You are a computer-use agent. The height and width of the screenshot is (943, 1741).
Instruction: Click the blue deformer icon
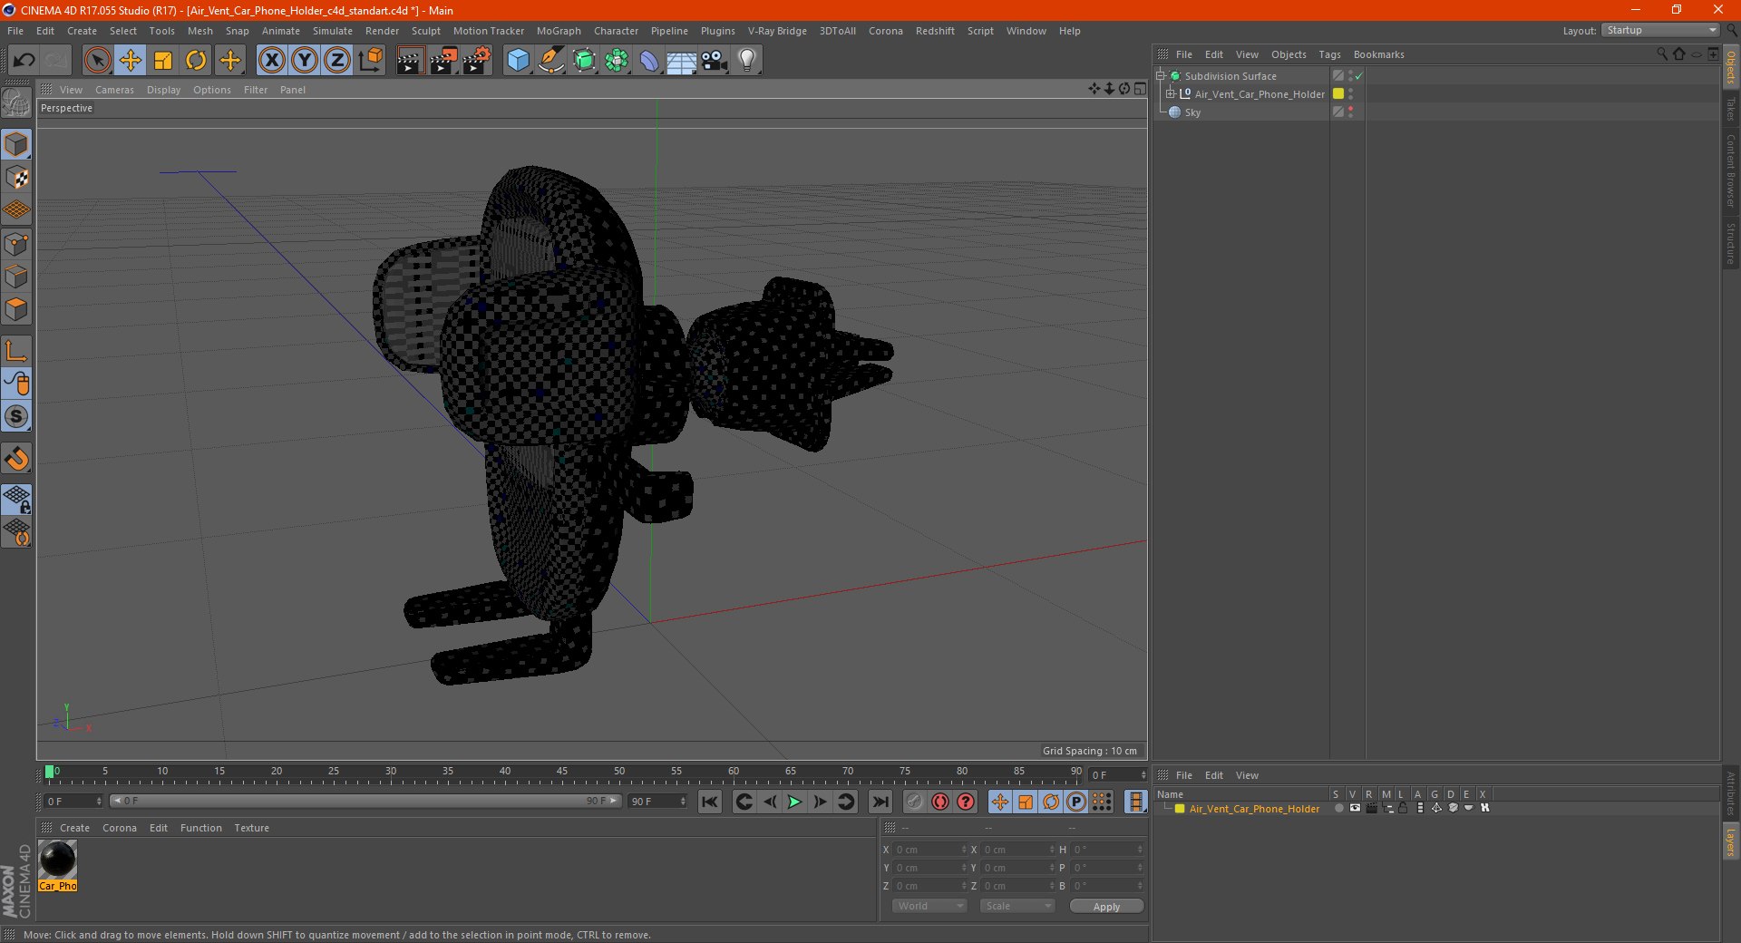pos(649,61)
